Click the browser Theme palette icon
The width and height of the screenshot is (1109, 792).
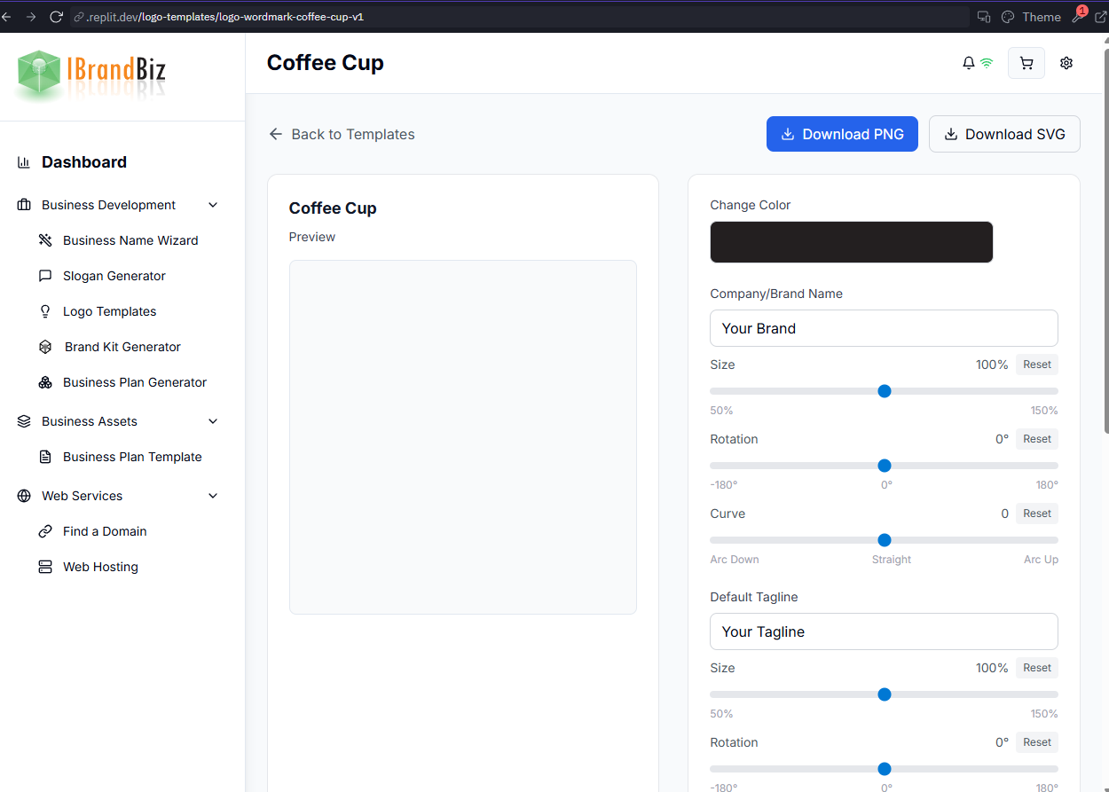(x=1008, y=17)
